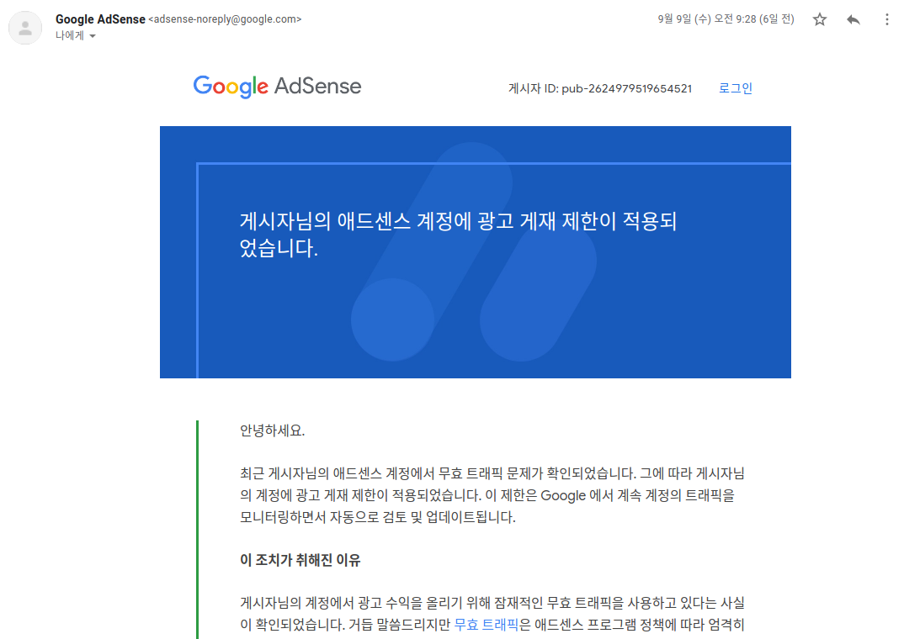Click the publisher ID pub-2624979519654521

click(627, 88)
